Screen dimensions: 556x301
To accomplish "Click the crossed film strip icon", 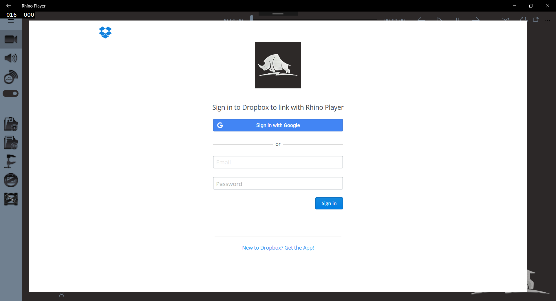I will coord(11,199).
